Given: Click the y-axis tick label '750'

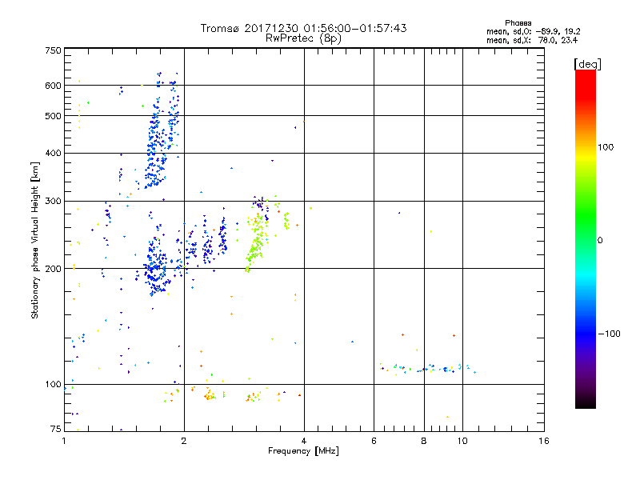Looking at the screenshot, I should (x=53, y=50).
